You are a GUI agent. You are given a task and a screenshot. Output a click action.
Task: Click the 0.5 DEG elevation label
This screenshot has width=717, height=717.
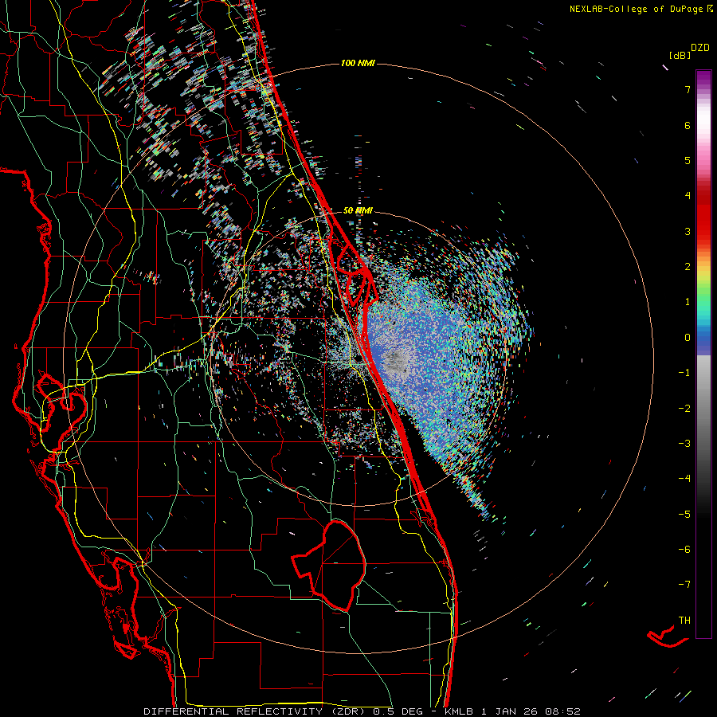coord(398,711)
